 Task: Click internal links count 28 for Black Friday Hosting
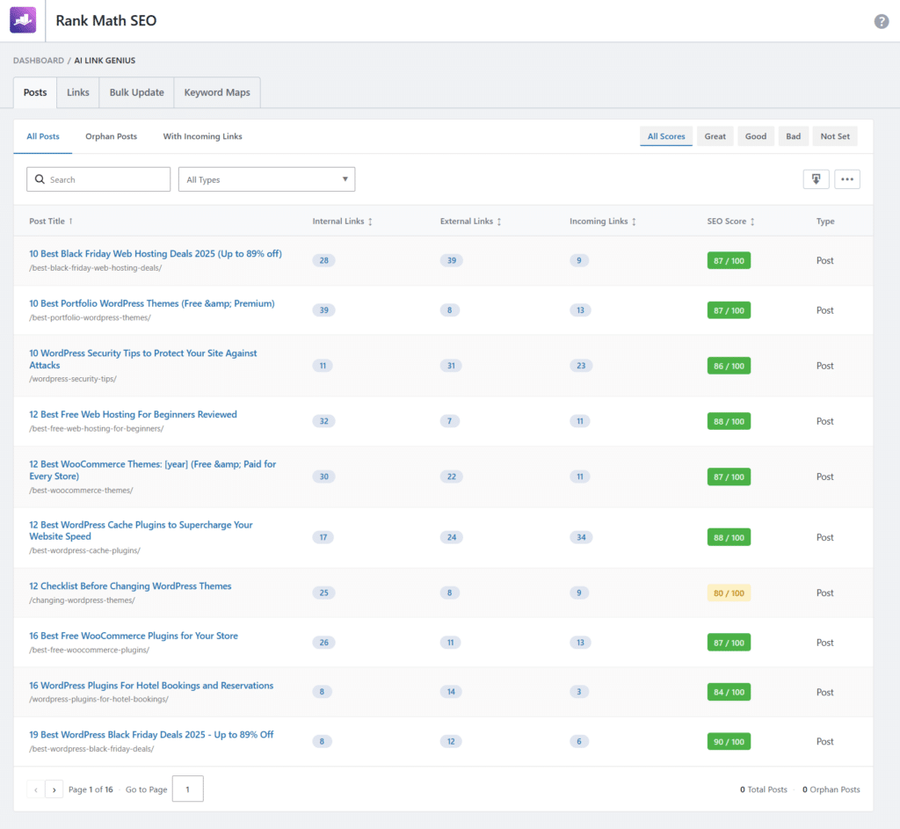point(323,260)
